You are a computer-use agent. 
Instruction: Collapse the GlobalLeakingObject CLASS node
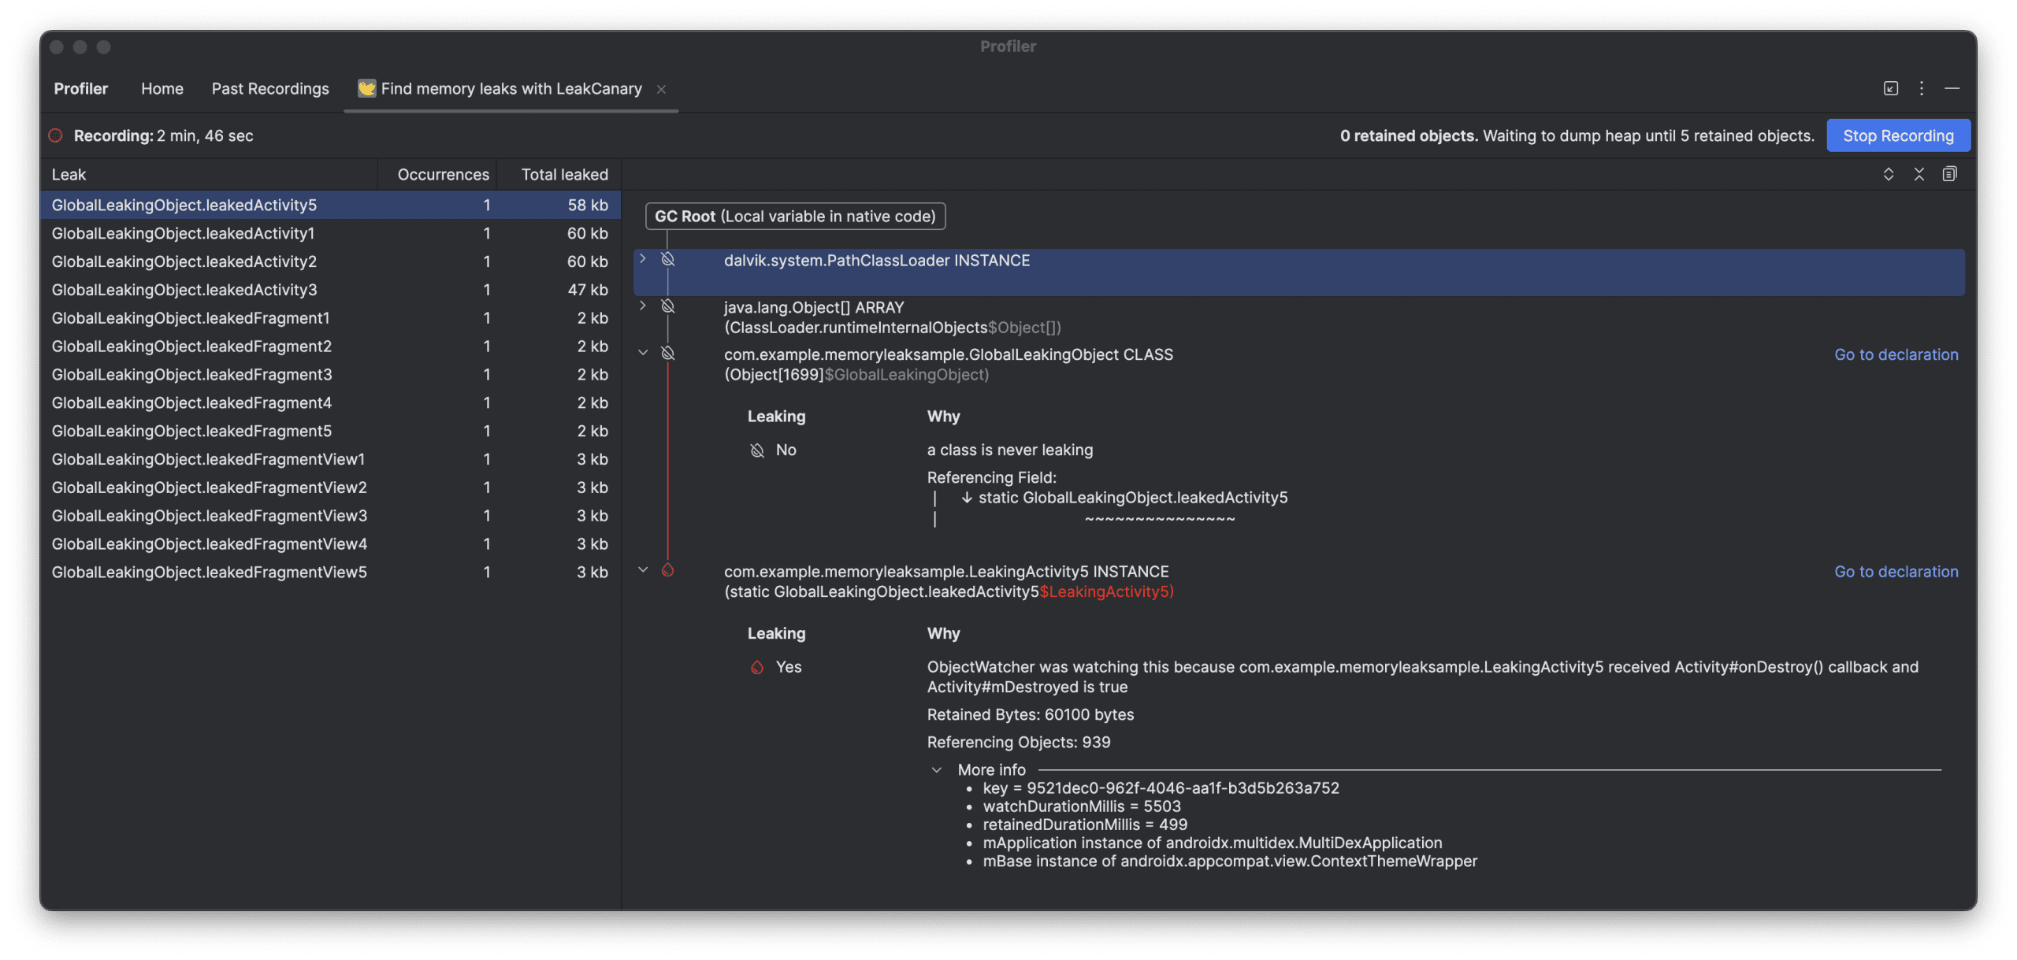coord(643,353)
